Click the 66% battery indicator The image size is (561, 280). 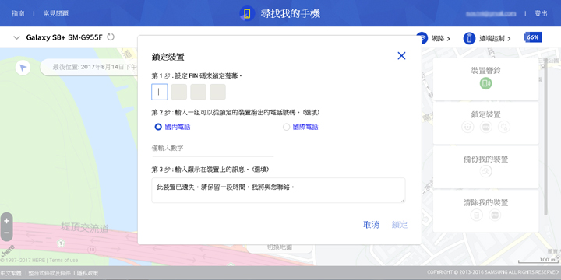click(533, 37)
